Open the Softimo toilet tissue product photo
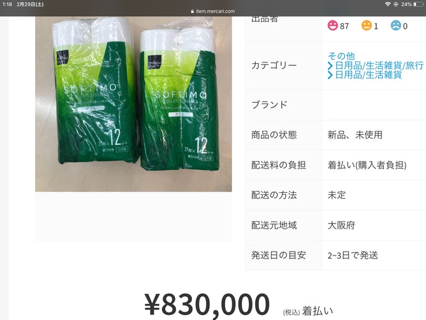 [x=133, y=104]
